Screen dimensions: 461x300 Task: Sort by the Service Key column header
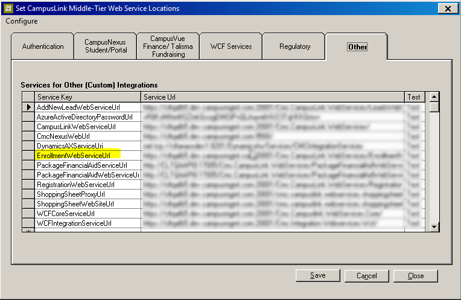tap(87, 97)
